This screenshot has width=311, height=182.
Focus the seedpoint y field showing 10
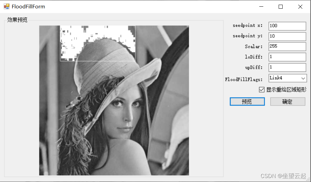[x=287, y=36]
